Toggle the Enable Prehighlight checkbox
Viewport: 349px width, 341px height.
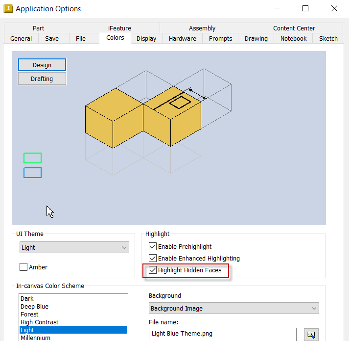pyautogui.click(x=152, y=246)
